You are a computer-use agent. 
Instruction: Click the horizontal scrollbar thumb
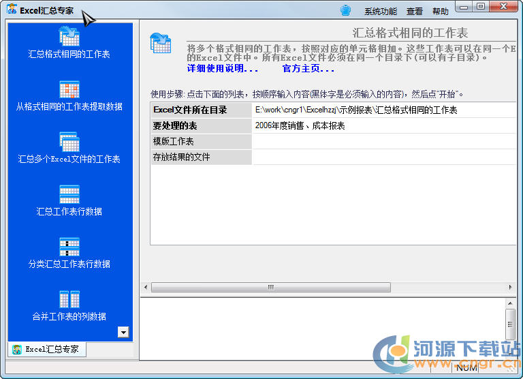[x=271, y=287]
